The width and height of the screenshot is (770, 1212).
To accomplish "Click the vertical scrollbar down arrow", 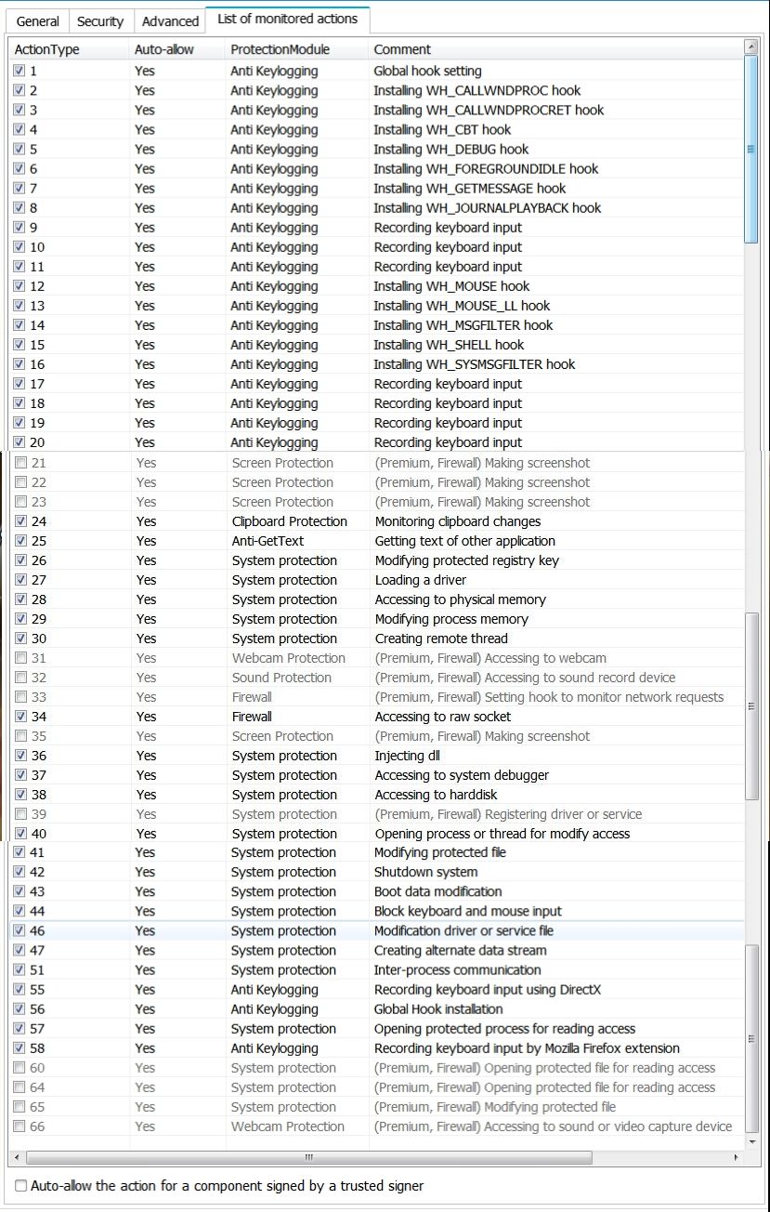I will click(x=751, y=1141).
